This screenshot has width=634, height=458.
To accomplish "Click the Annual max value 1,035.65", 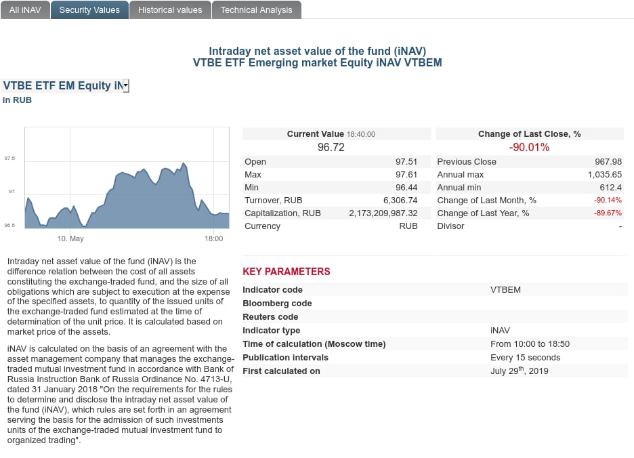I will point(605,175).
